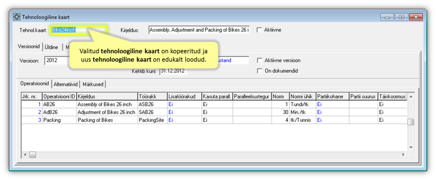Click the Min./tk norm unit cell
The height and width of the screenshot is (180, 436).
point(302,112)
